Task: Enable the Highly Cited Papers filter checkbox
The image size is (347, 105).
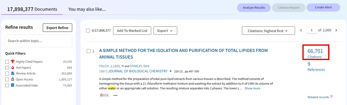Action: (x=7, y=62)
